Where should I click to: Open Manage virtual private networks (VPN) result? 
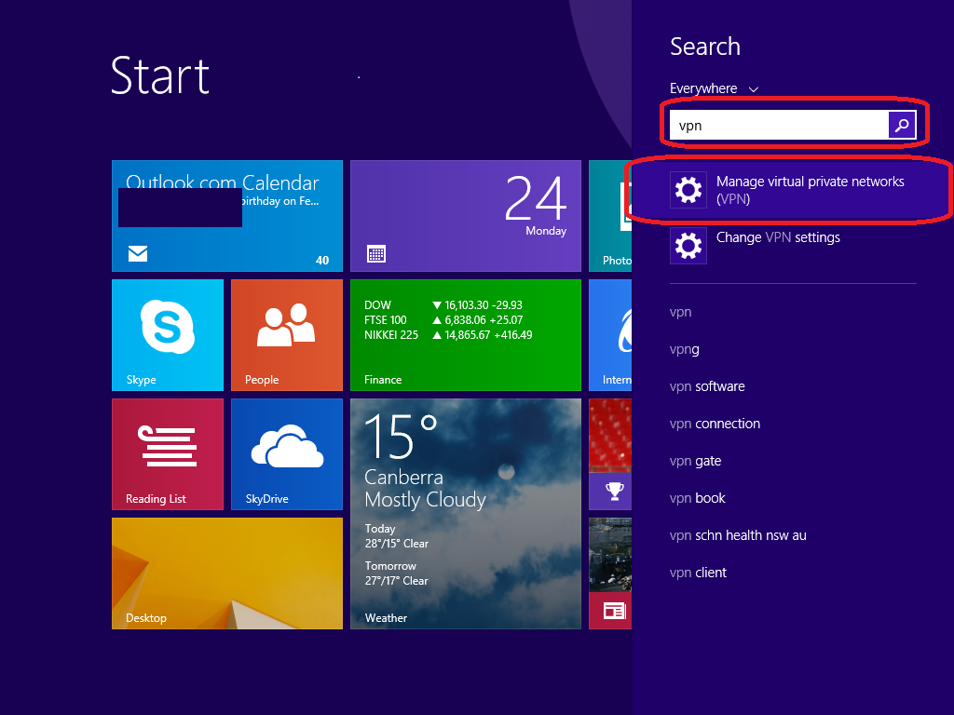[791, 190]
